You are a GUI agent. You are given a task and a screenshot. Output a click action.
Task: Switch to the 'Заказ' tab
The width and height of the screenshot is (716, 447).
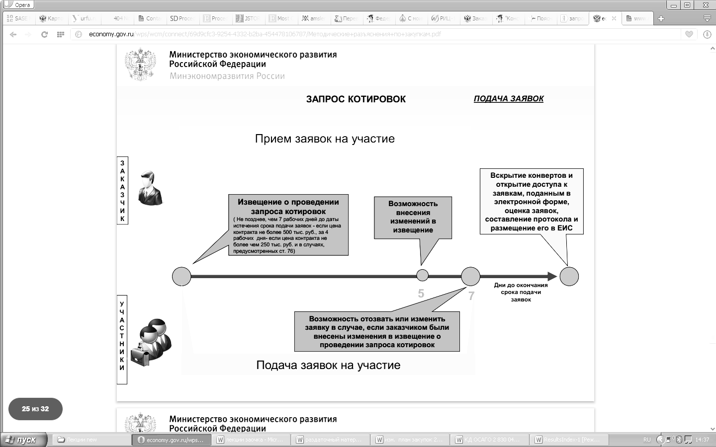[x=475, y=18]
